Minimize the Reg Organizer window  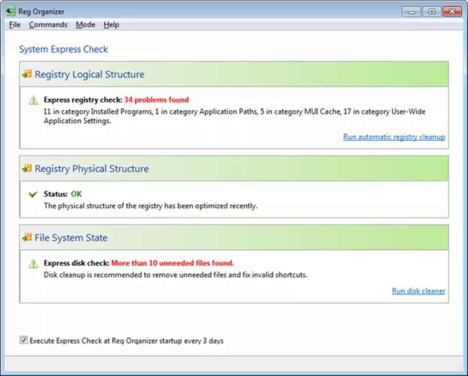412,12
